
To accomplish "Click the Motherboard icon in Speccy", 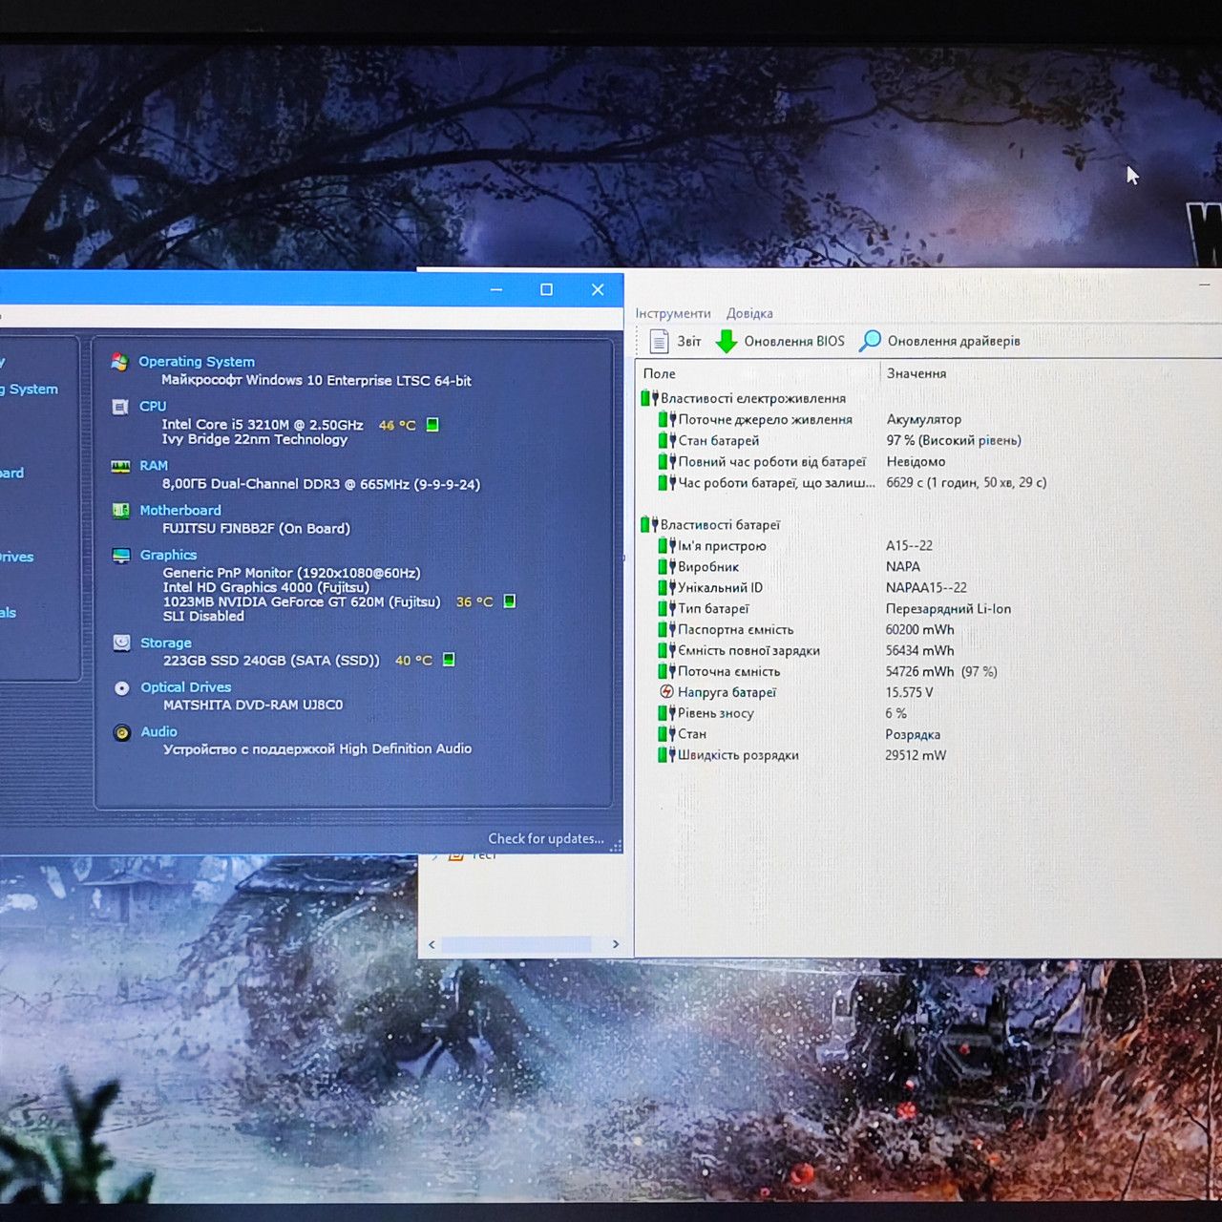I will click(120, 511).
